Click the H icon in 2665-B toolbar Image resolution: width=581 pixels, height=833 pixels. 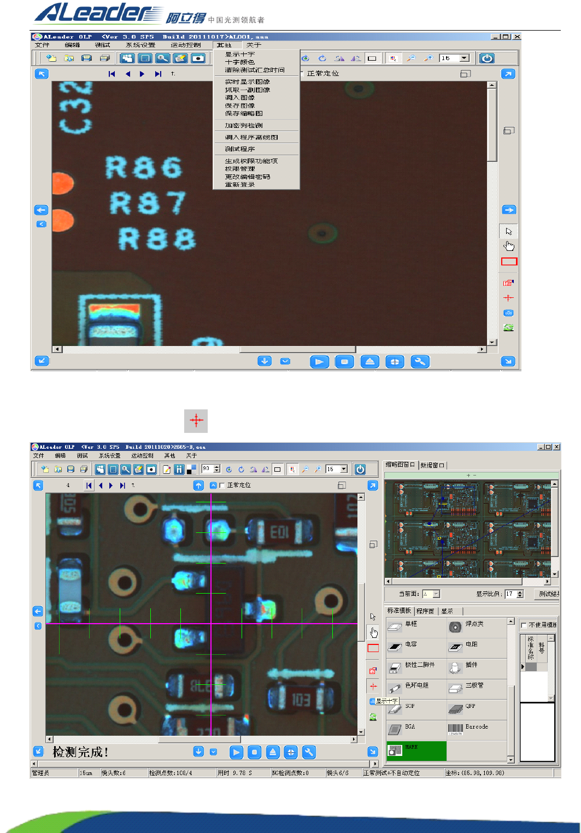pos(179,469)
